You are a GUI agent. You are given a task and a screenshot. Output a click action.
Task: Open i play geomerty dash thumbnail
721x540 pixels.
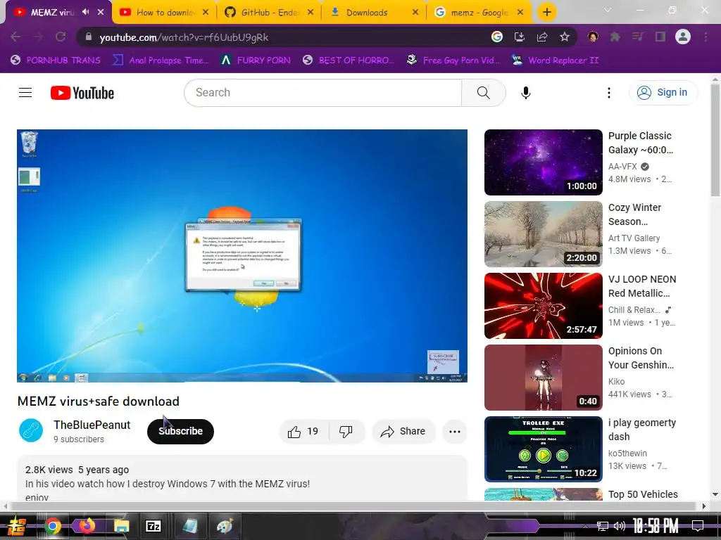click(544, 449)
